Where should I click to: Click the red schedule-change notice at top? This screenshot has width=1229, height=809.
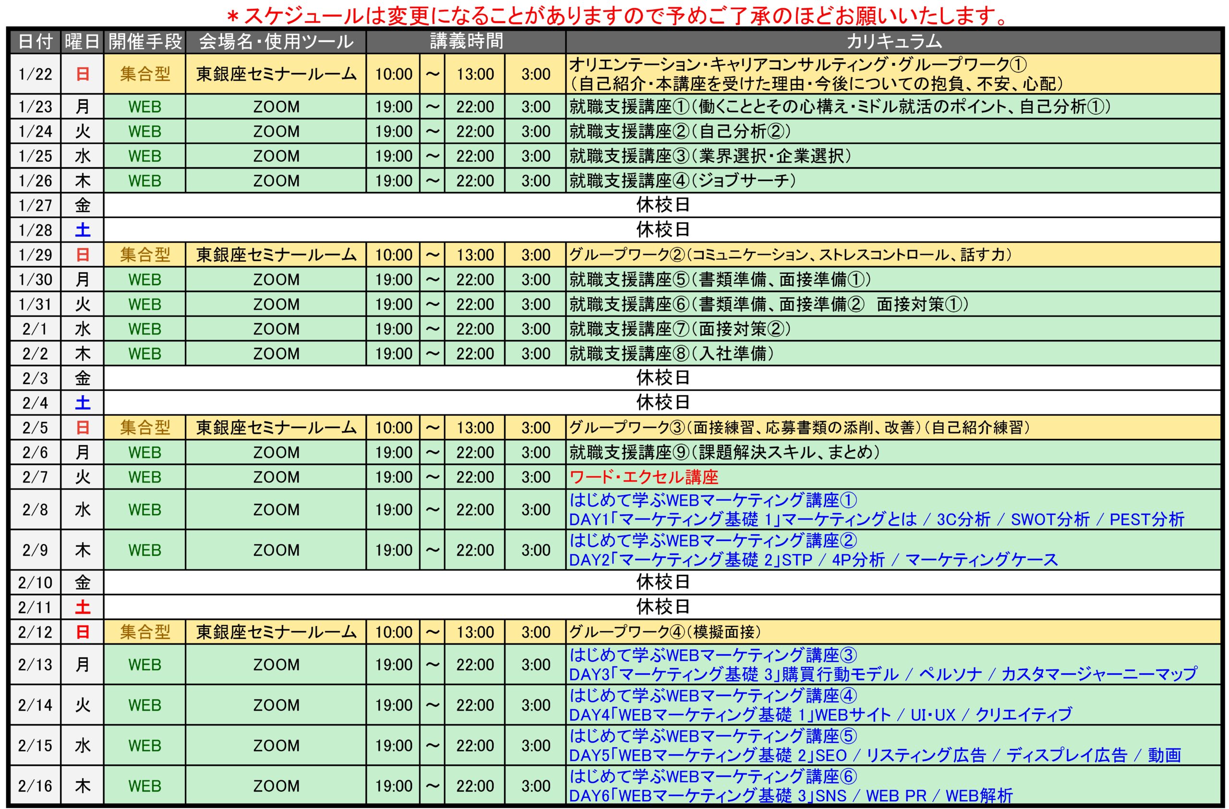coord(617,15)
